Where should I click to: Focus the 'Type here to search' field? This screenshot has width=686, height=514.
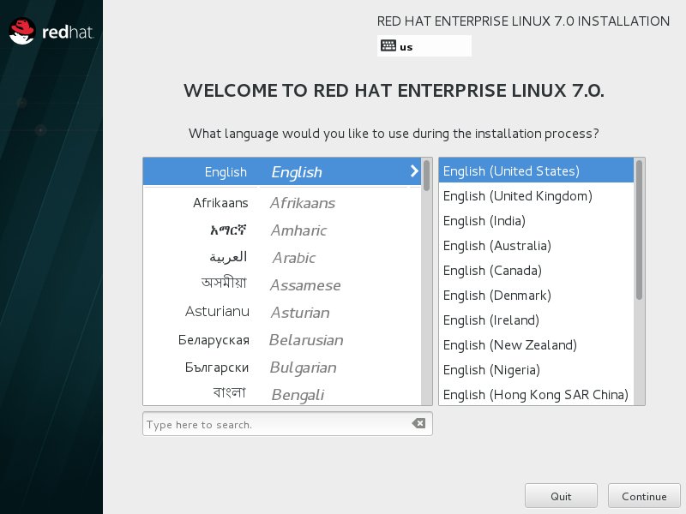[274, 424]
